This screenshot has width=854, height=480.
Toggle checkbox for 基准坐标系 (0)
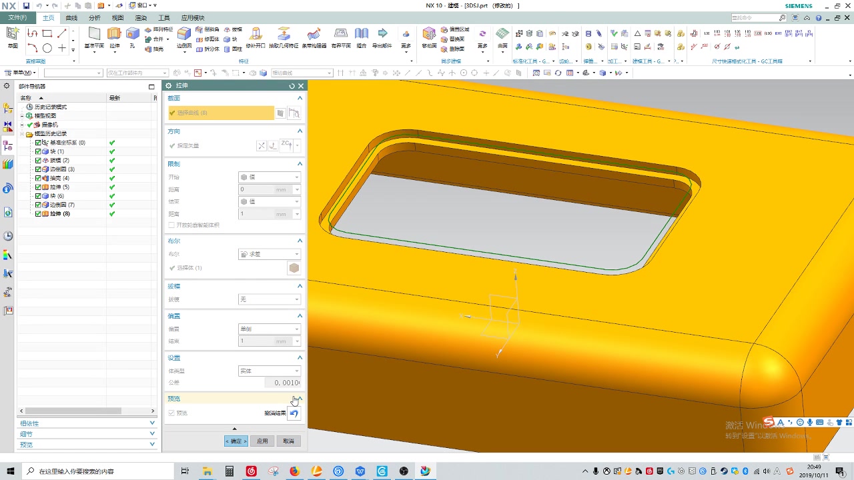[x=39, y=143]
